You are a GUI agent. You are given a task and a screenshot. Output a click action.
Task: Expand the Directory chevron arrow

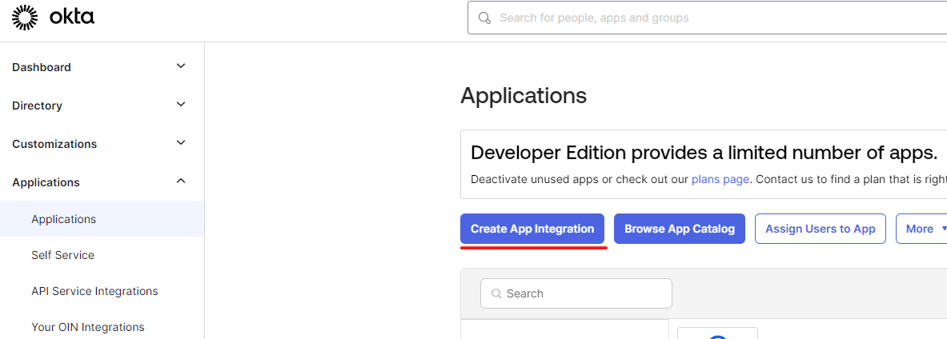(x=181, y=105)
